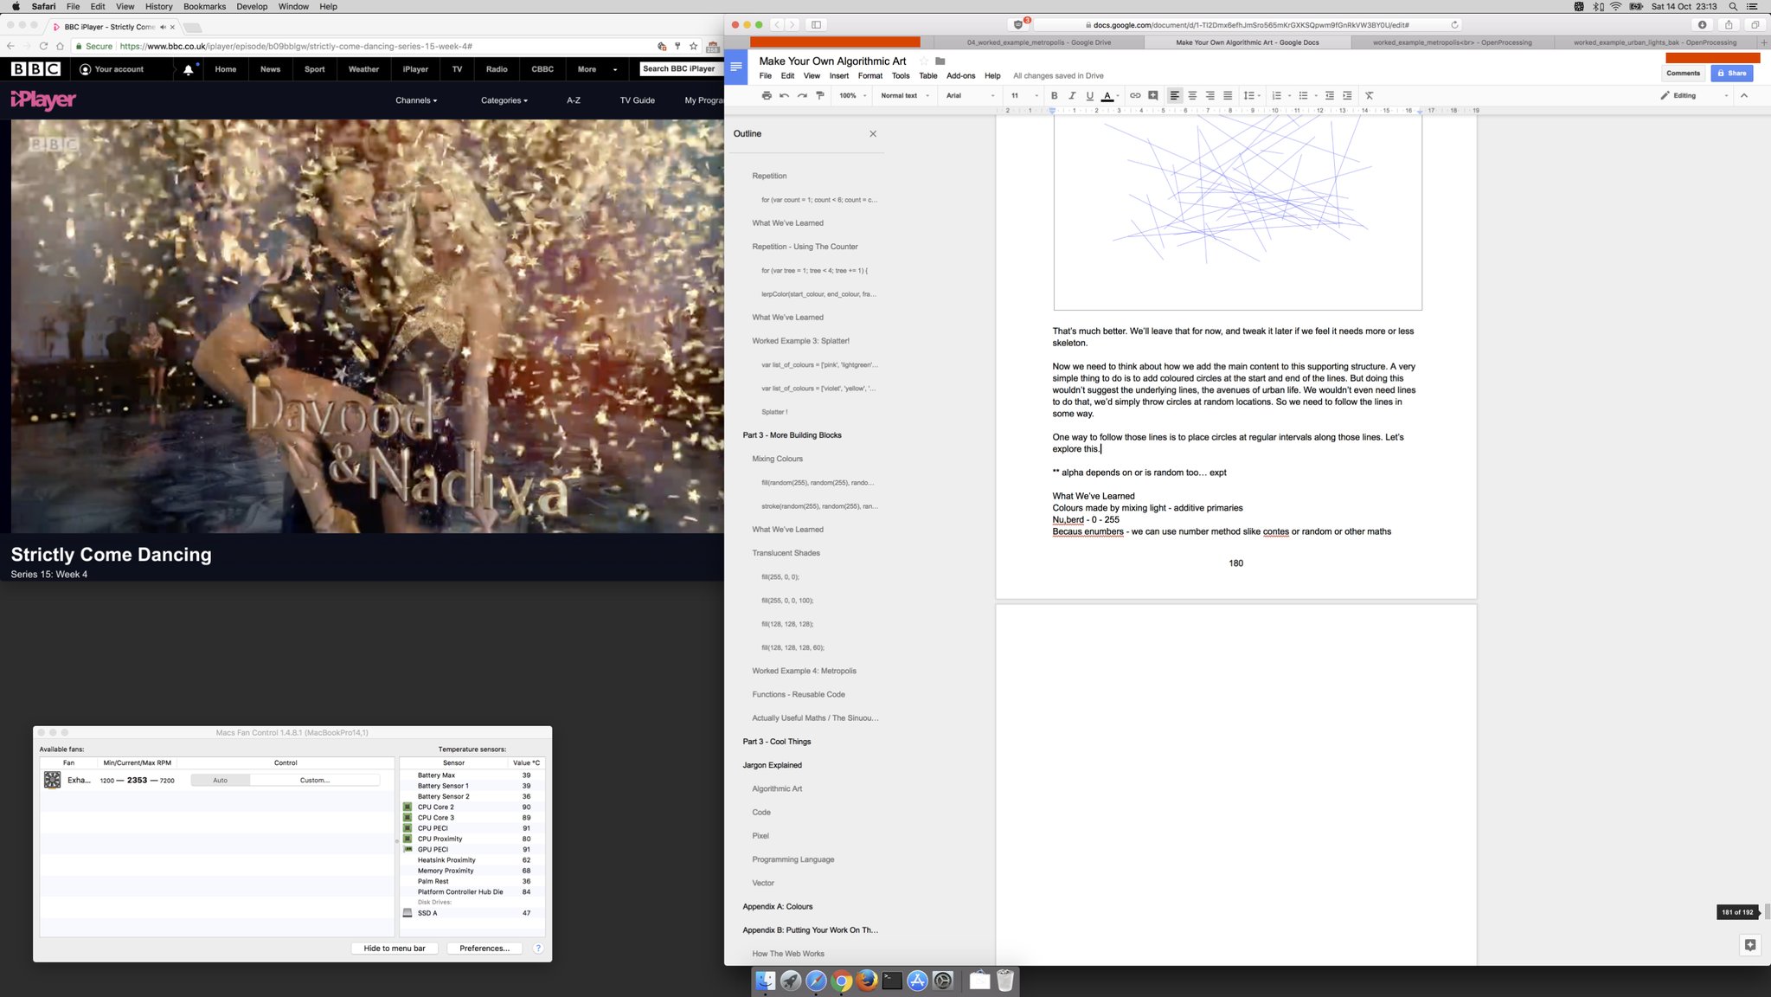Open the Add-ons menu
Screen dimensions: 1771x997
(x=960, y=75)
